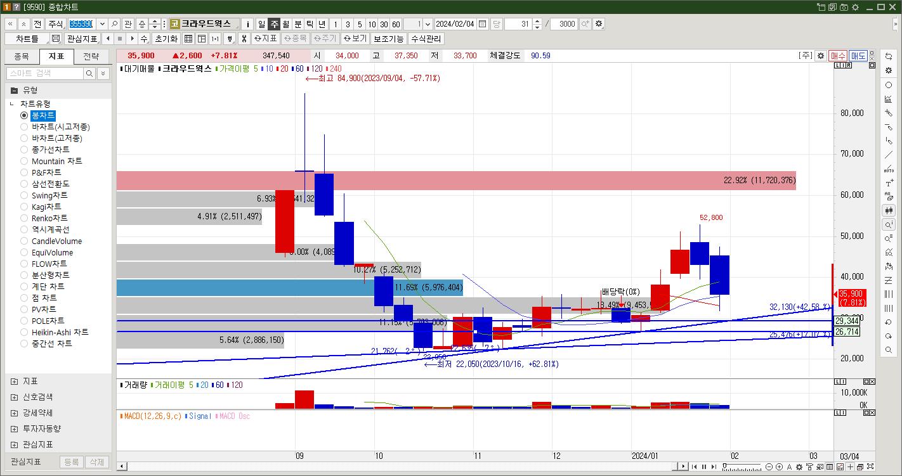
Task: Select 봉차트 chart type radio
Action: 24,115
